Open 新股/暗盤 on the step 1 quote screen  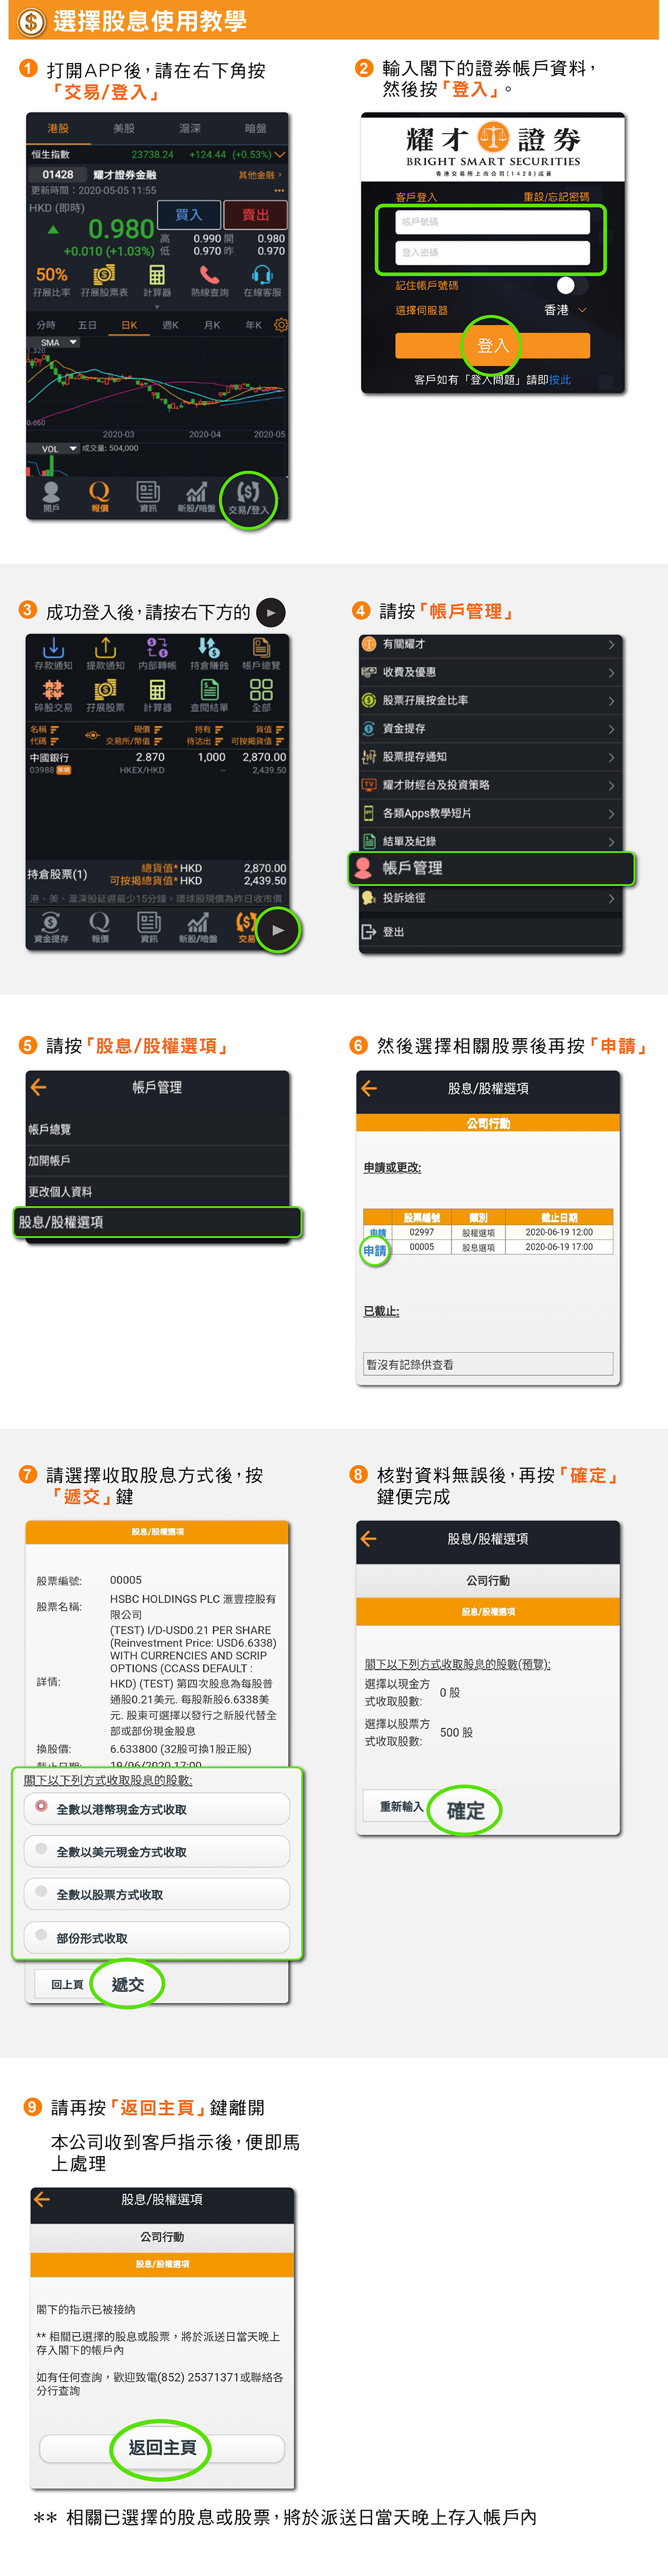click(196, 496)
